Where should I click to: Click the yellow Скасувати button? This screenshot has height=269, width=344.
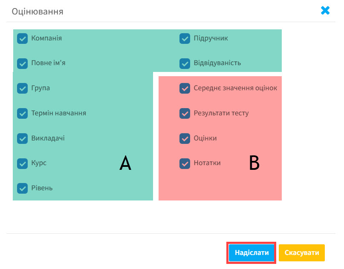coord(302,252)
